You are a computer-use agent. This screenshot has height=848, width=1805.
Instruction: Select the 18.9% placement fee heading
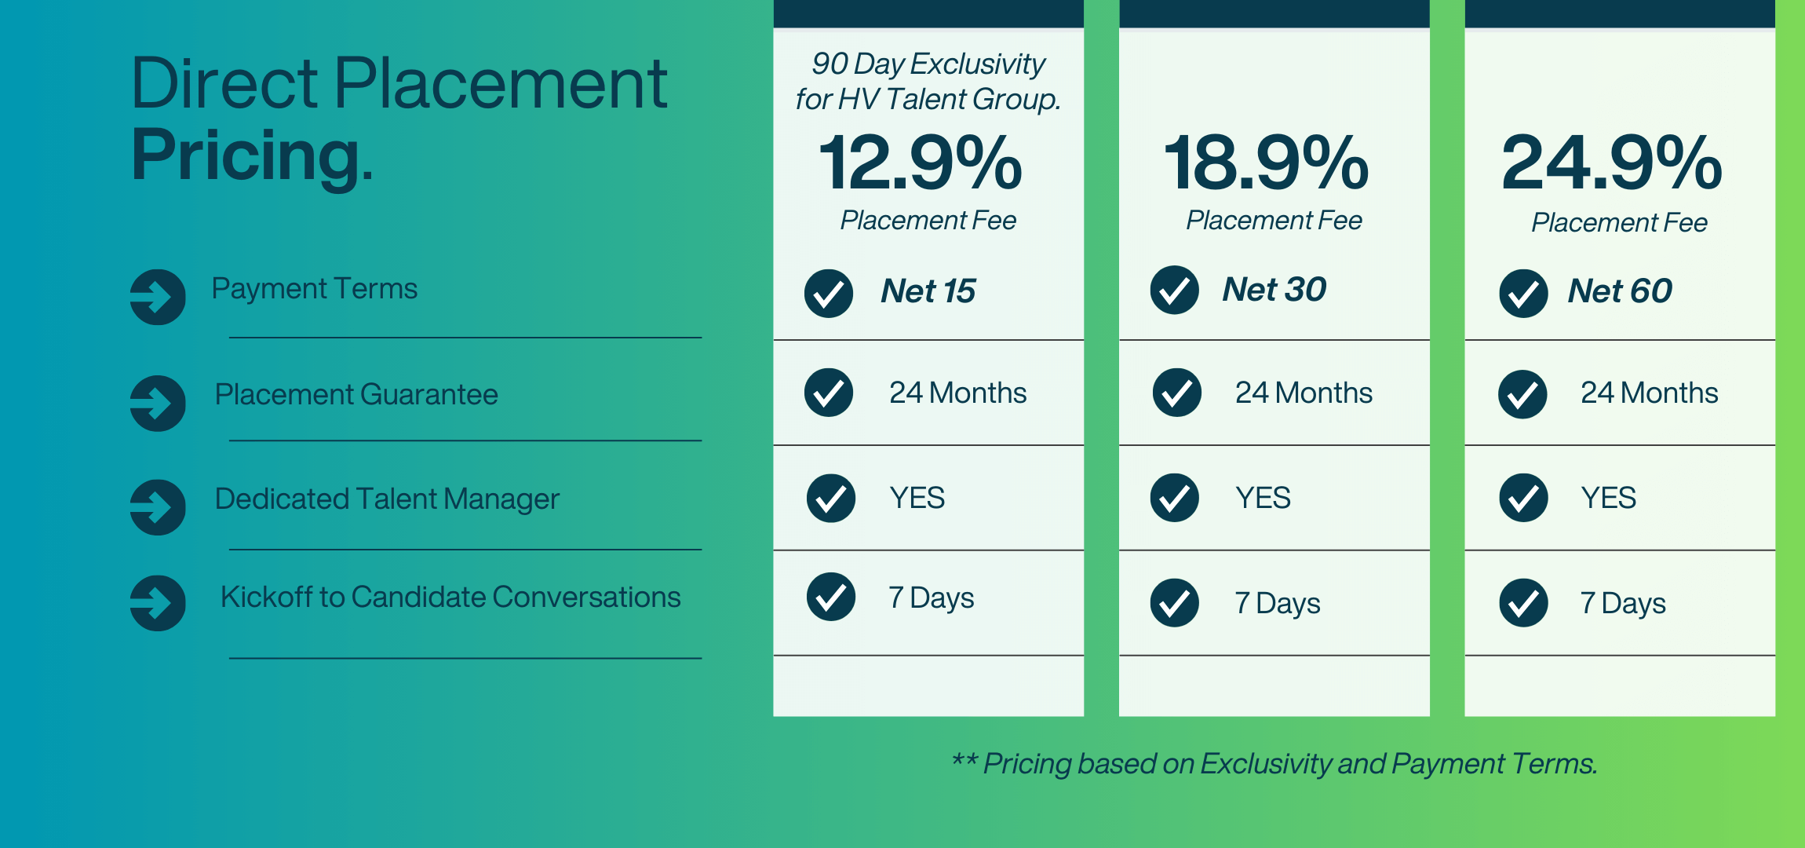click(x=1267, y=163)
